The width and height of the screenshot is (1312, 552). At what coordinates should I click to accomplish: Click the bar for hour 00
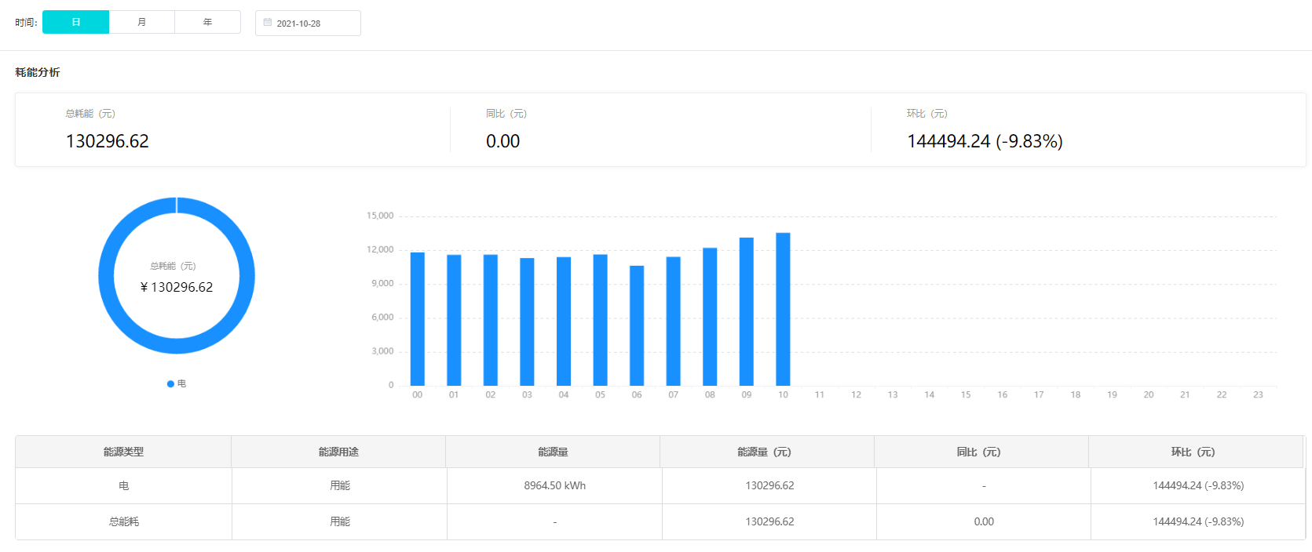coord(418,319)
